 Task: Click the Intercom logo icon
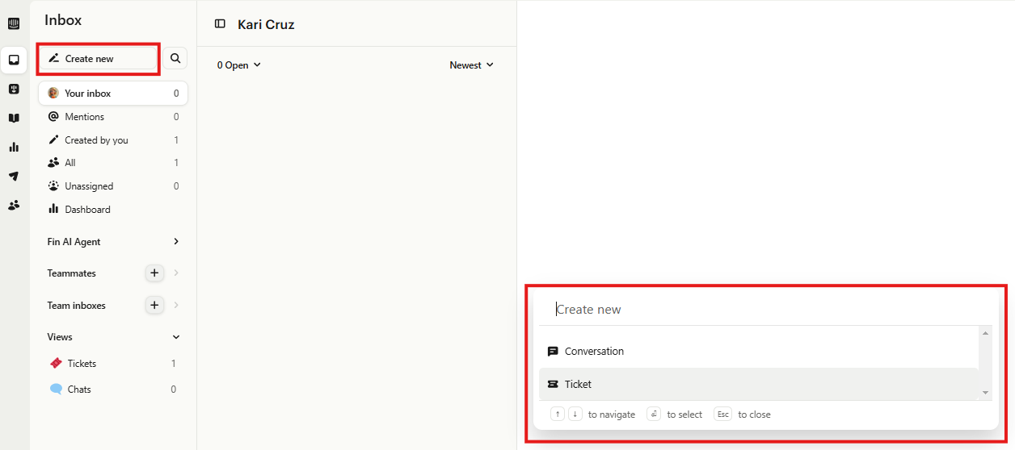[14, 23]
